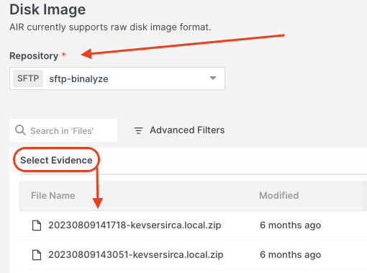
Task: Sort by File Name column header
Action: click(53, 196)
